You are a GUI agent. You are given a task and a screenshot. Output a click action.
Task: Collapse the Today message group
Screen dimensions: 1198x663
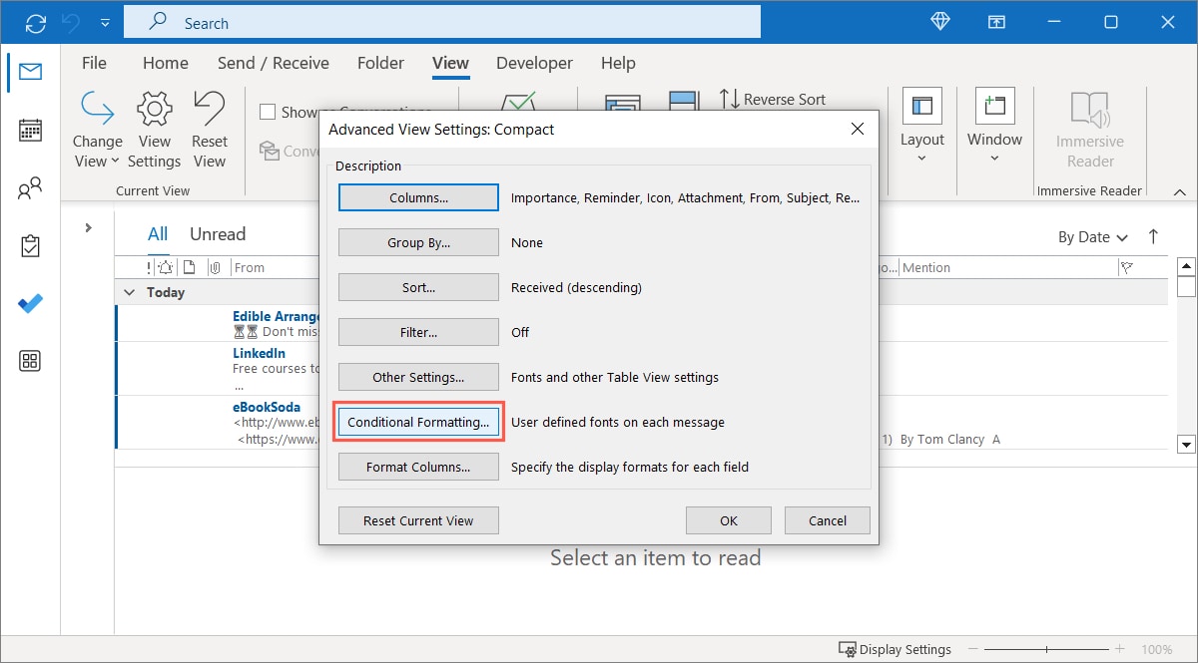coord(129,292)
